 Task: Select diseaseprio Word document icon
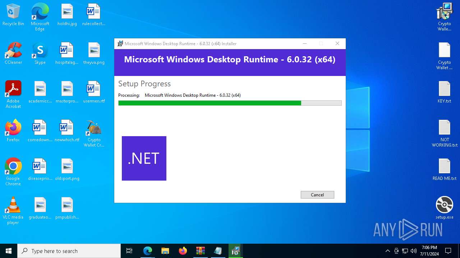coord(40,170)
